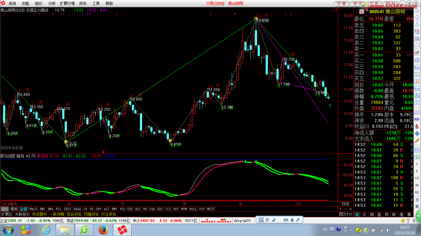Click the four-way move arrows icon

point(417,133)
